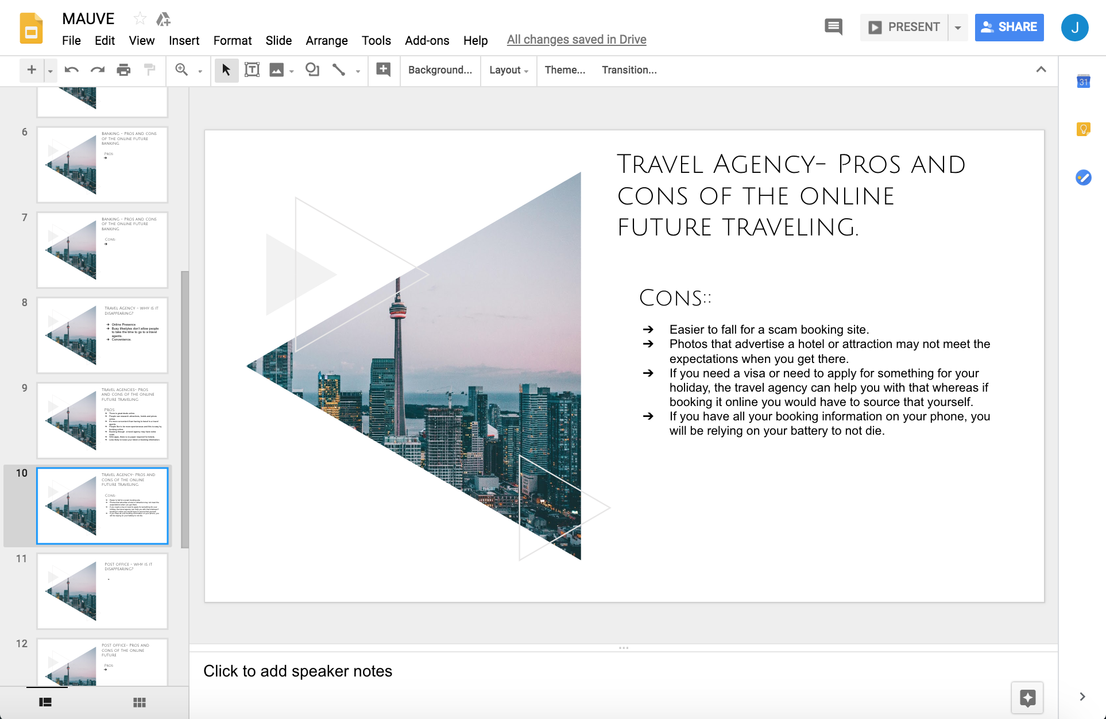Open the Insert menu
This screenshot has height=719, width=1106.
pos(184,40)
